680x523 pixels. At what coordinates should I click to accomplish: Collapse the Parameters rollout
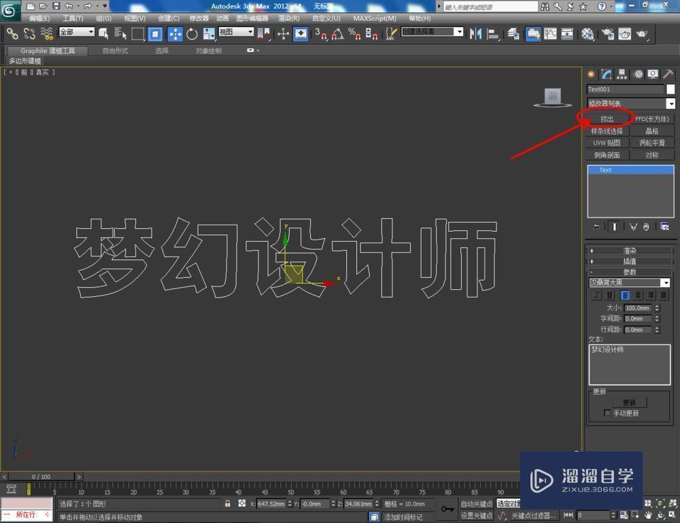click(629, 272)
